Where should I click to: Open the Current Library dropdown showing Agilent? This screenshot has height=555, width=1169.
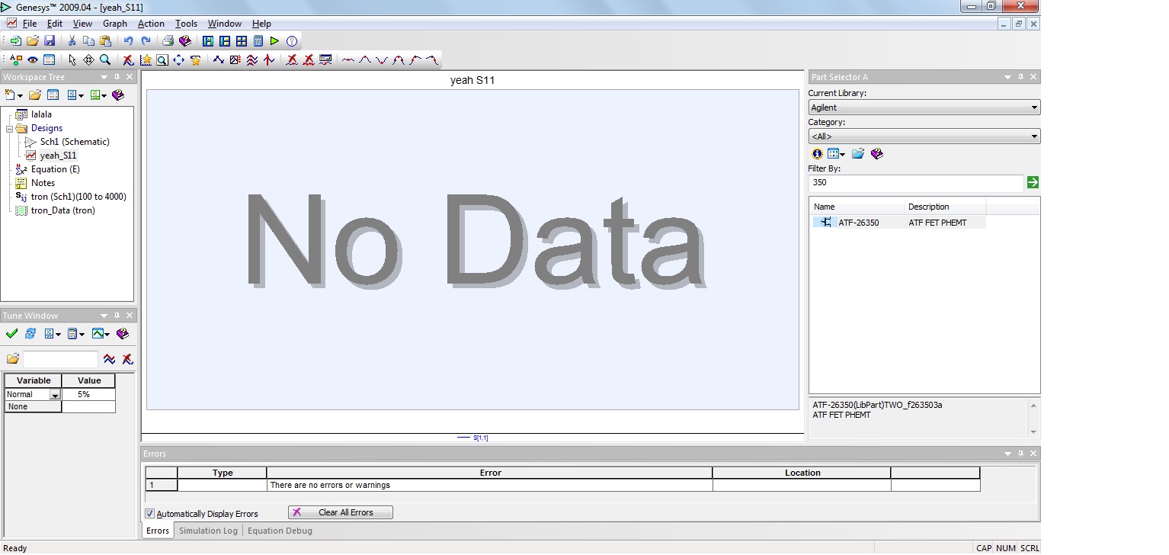pos(924,107)
